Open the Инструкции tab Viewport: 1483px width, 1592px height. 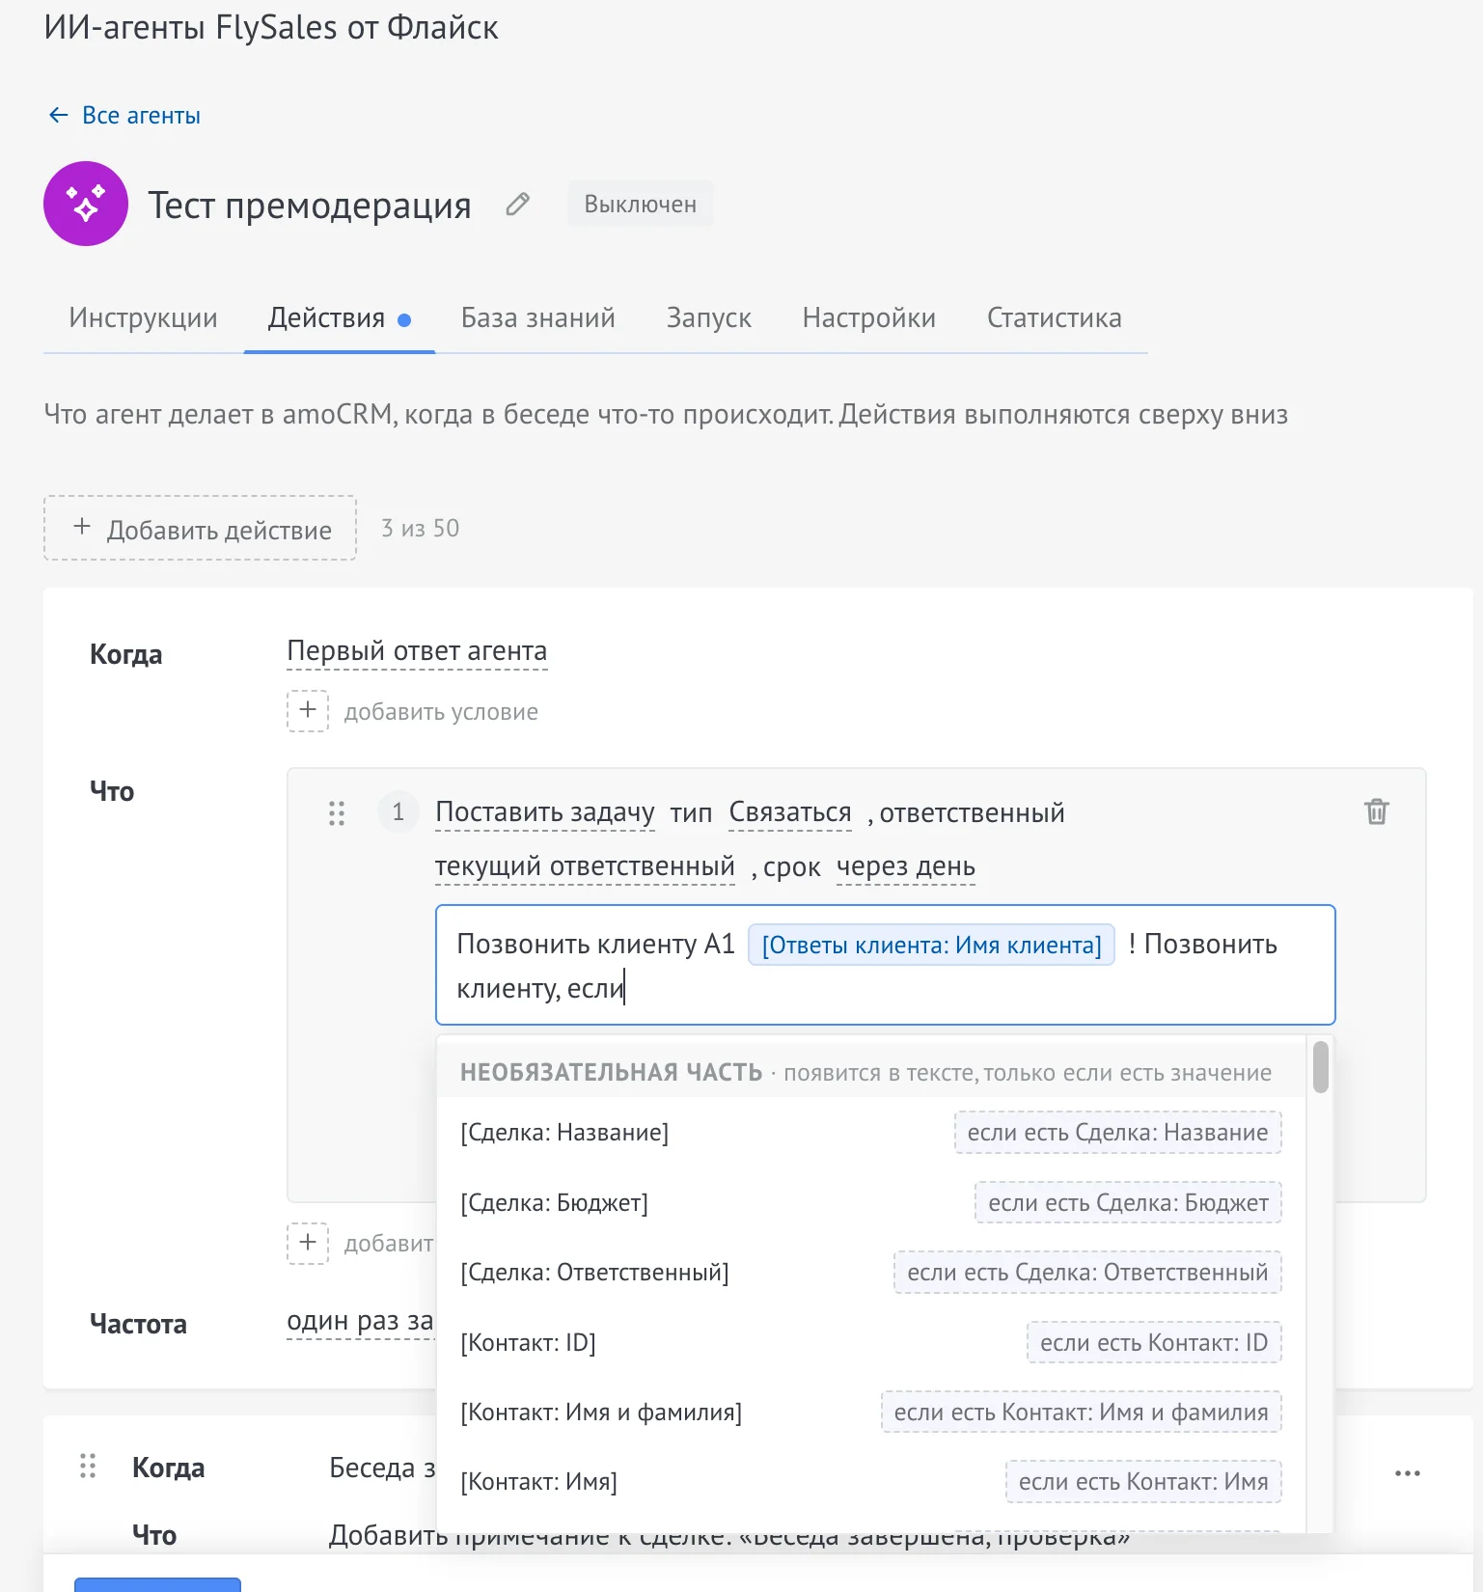144,318
